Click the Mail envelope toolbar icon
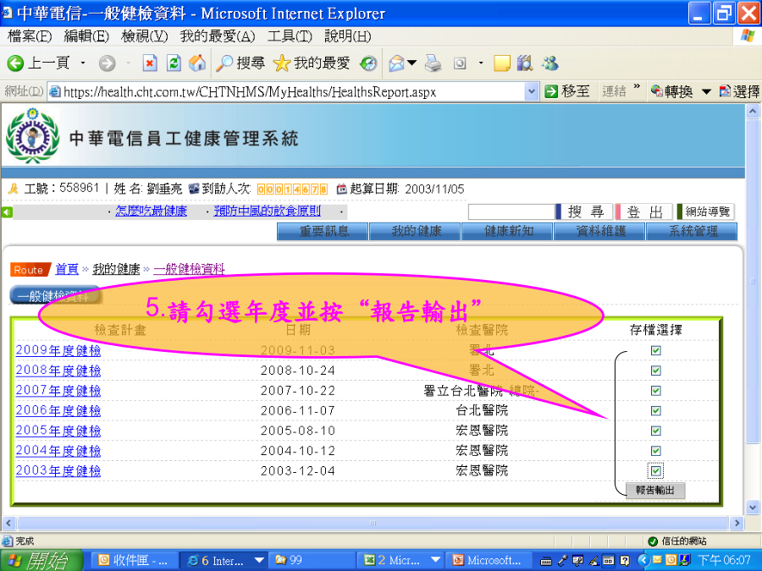Image resolution: width=762 pixels, height=571 pixels. click(x=396, y=63)
